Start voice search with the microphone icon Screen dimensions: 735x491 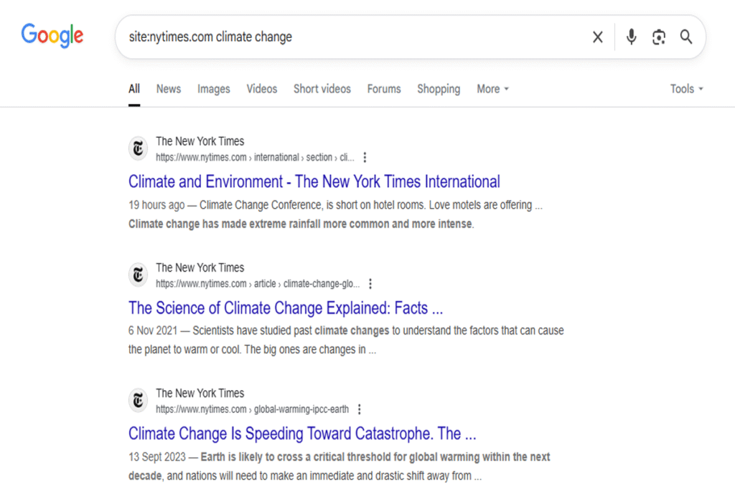(x=631, y=37)
